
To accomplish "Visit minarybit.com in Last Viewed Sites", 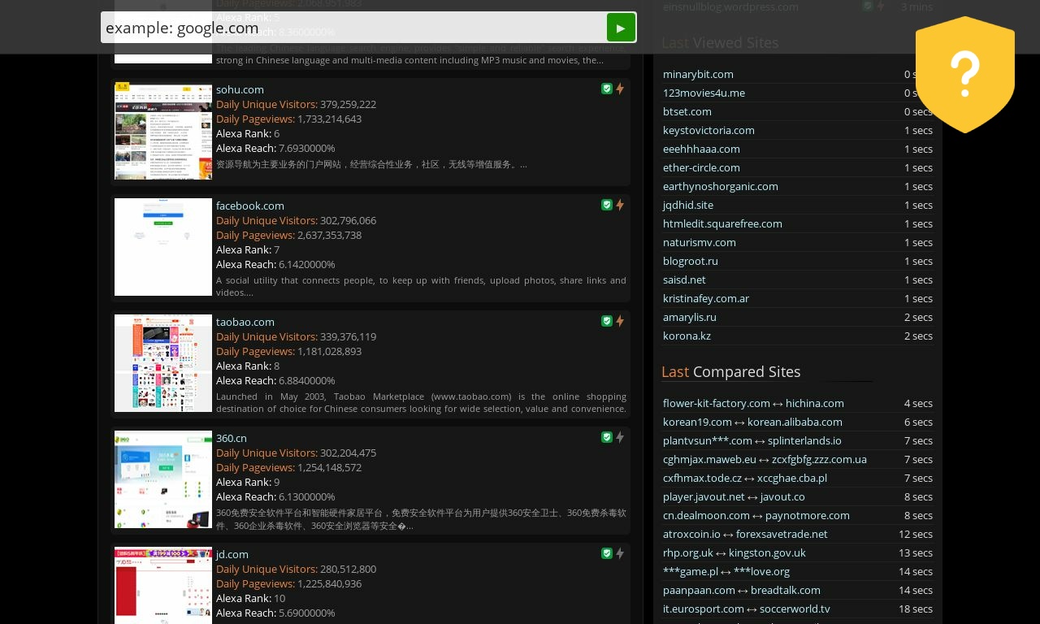I will tap(698, 74).
